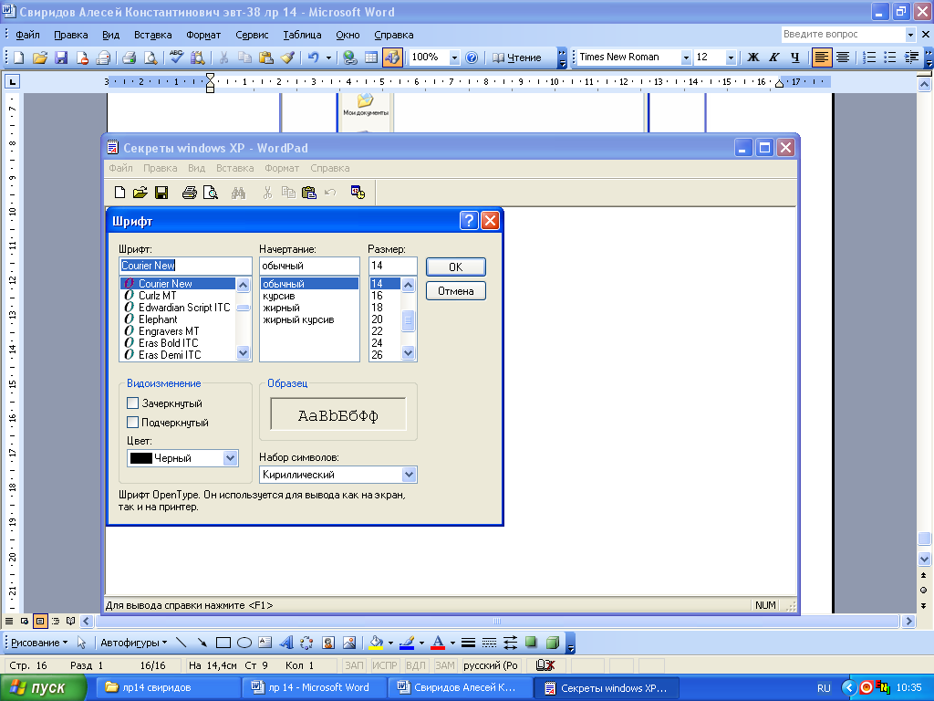
Task: Open Word's Файл menu
Action: click(27, 35)
